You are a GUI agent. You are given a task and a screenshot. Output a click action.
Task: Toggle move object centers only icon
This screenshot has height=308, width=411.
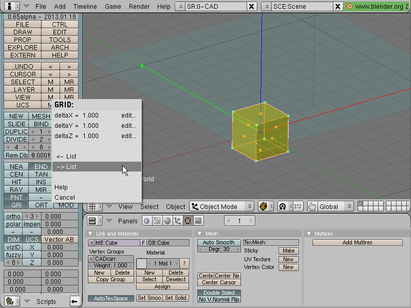[298, 207]
